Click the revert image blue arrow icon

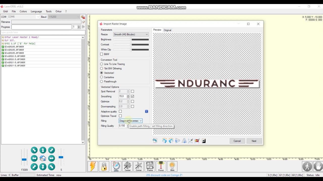155,141
